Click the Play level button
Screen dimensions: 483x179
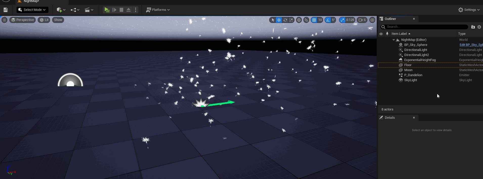[107, 10]
